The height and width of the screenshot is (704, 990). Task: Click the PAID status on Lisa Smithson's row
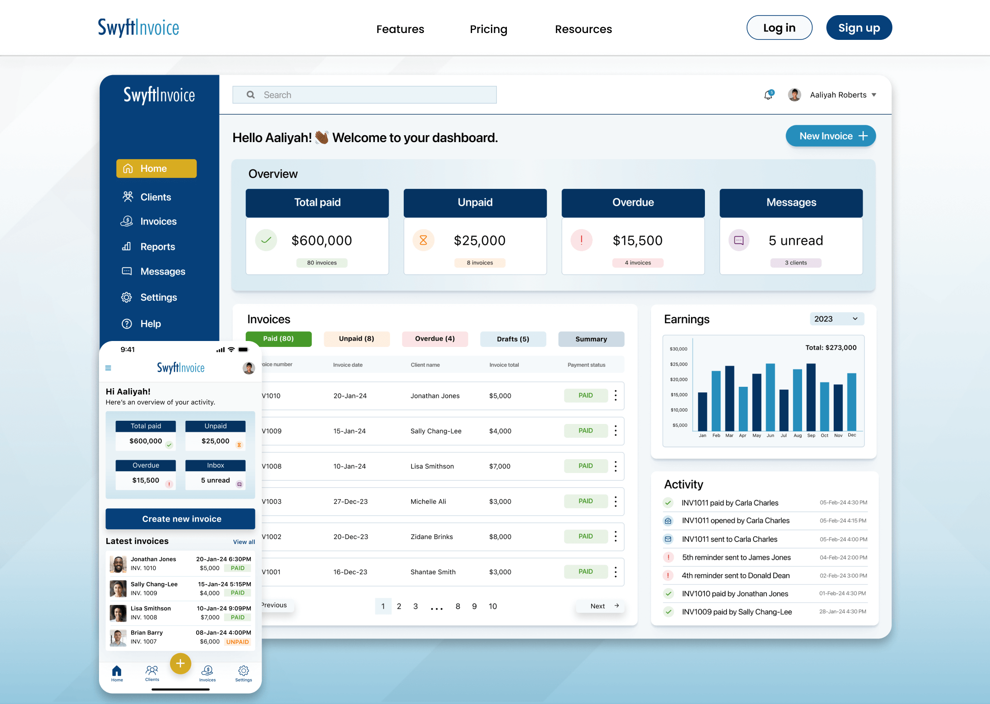[x=586, y=466]
